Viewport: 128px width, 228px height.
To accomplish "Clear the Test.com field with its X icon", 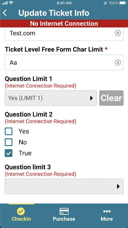I will point(118,33).
